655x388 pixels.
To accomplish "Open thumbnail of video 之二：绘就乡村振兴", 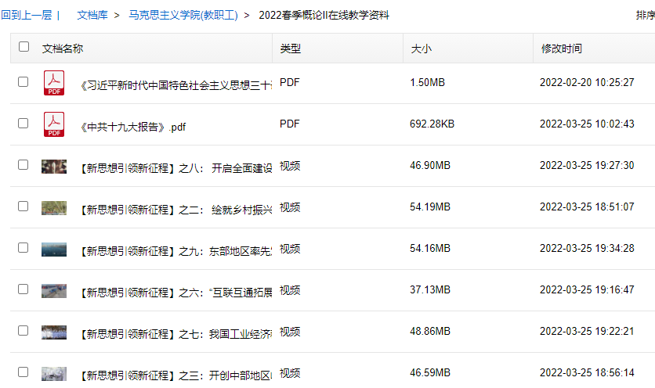I will point(54,207).
